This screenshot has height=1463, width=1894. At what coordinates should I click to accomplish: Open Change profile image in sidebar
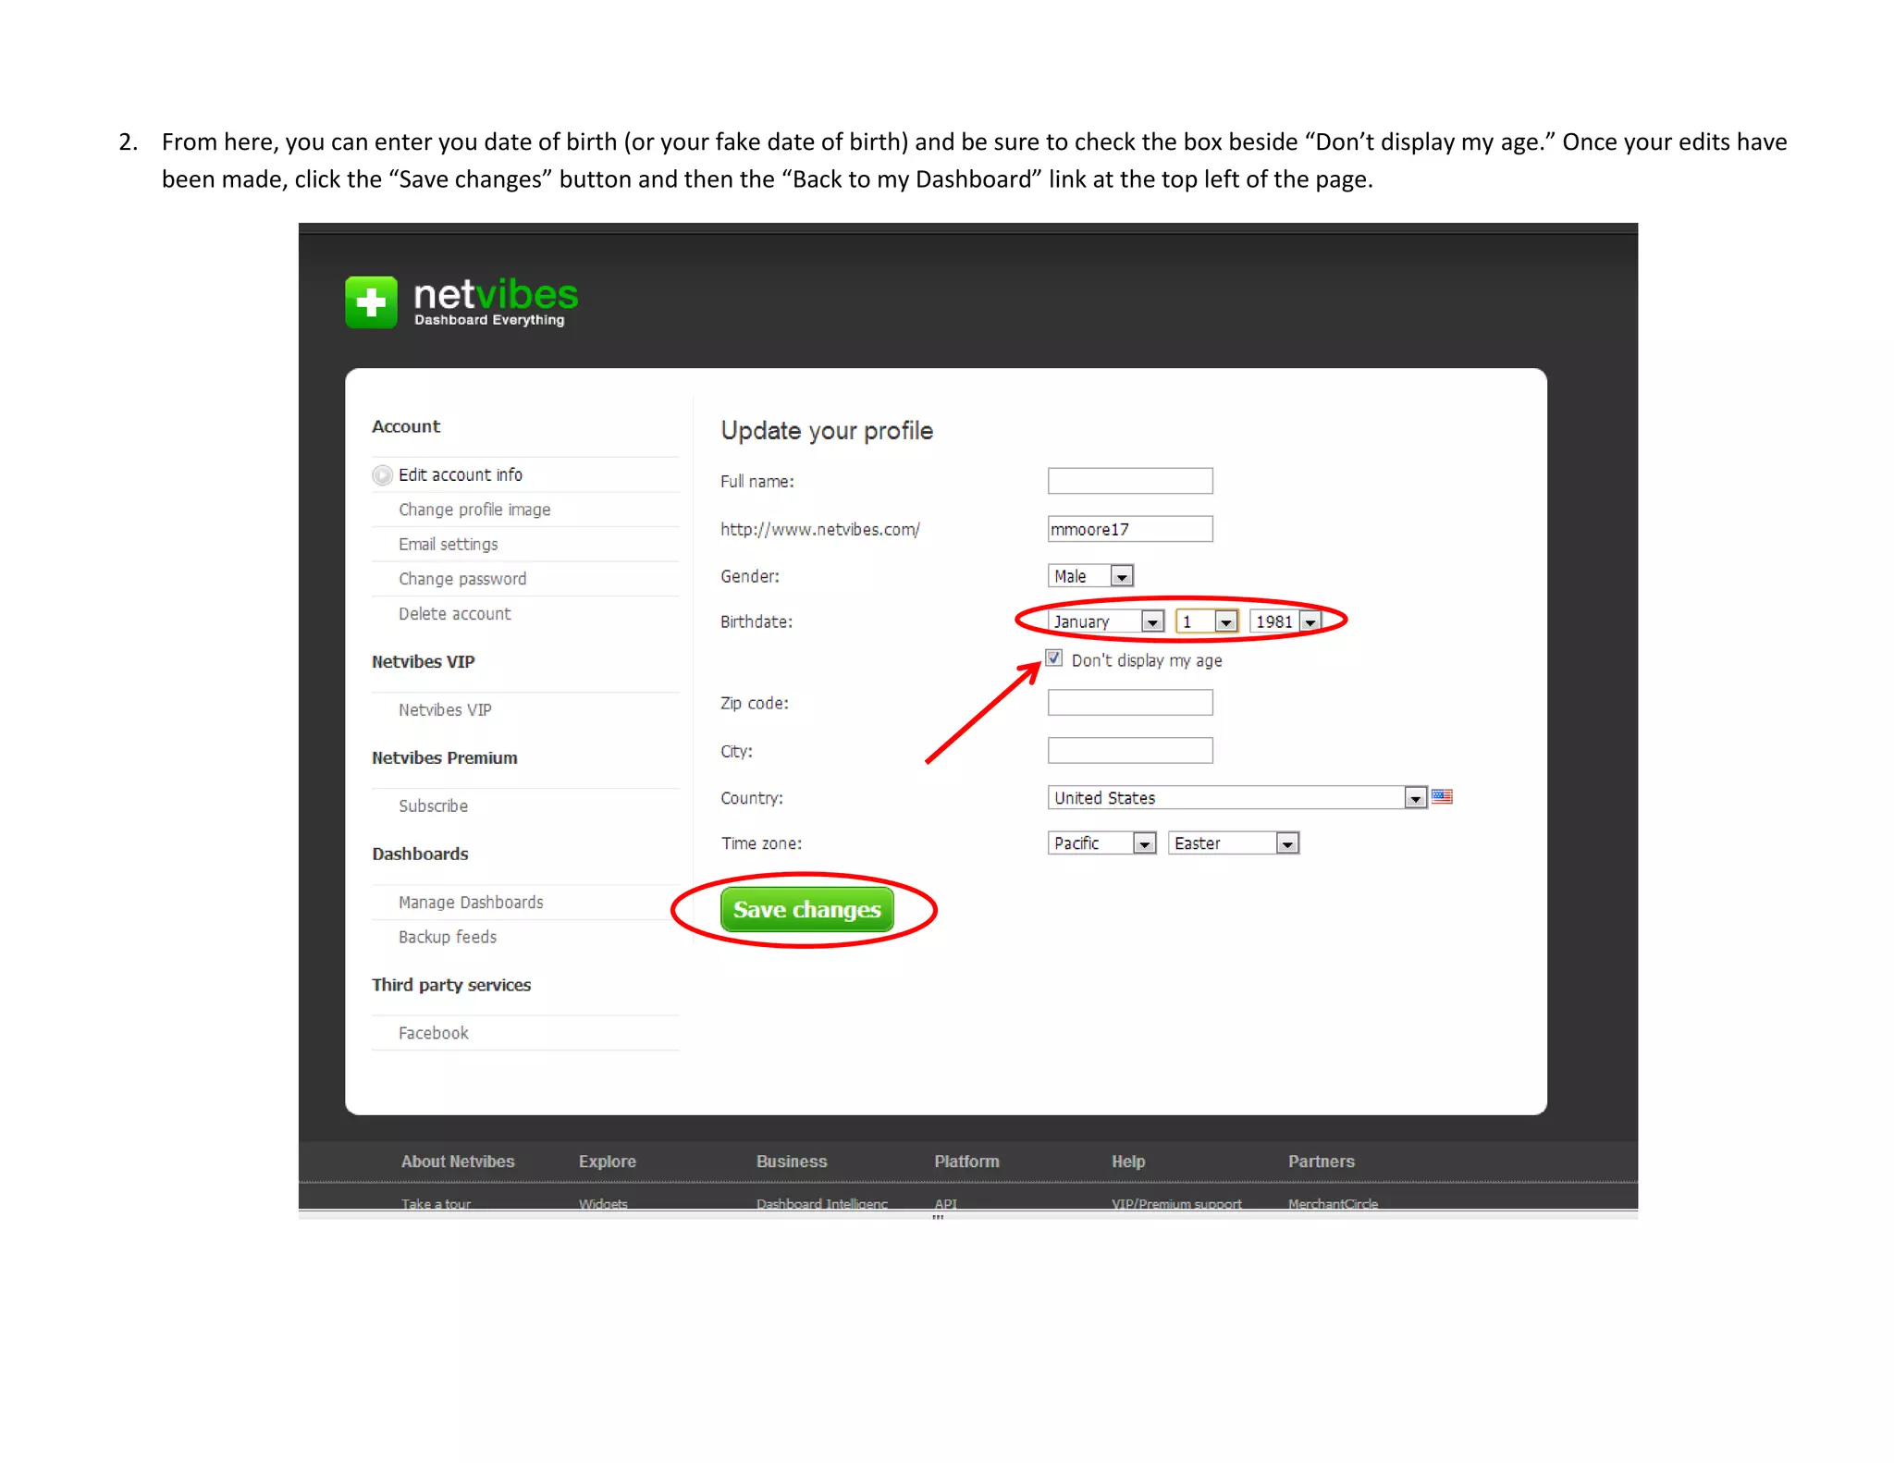tap(474, 510)
